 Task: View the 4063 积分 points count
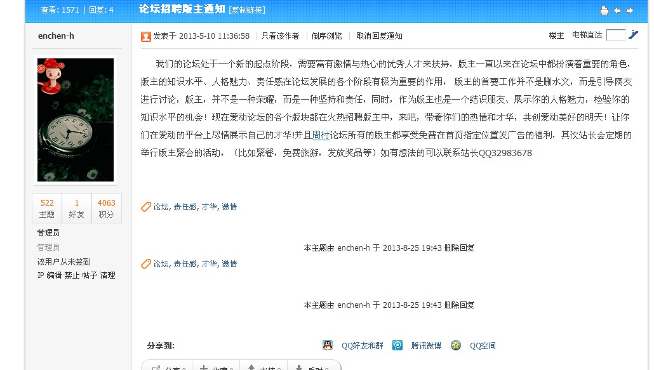[107, 208]
